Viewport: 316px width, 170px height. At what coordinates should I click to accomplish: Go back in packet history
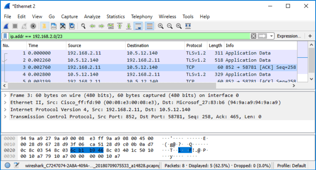(93, 26)
